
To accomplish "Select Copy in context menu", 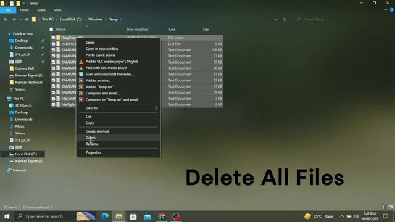I will (89, 123).
